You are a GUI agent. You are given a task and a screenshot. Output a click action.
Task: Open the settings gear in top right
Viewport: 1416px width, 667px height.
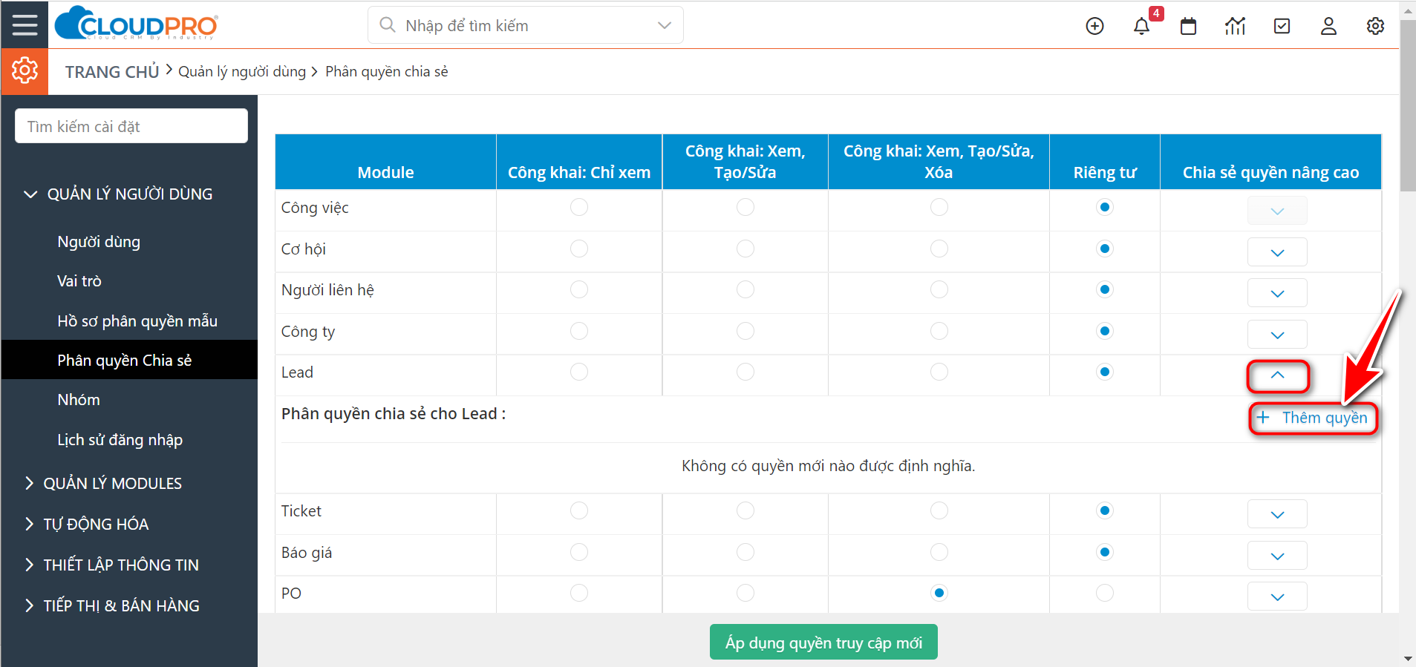coord(1375,26)
